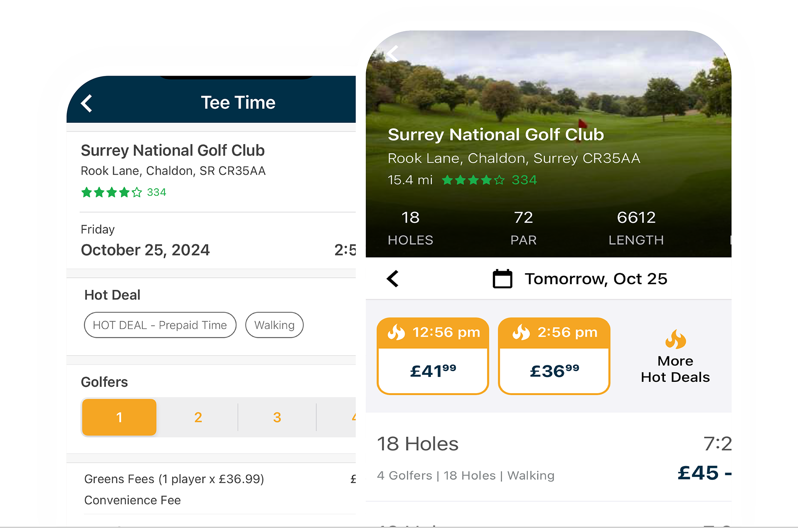The image size is (798, 528).
Task: Click previous day chevron beside date
Action: [x=392, y=279]
